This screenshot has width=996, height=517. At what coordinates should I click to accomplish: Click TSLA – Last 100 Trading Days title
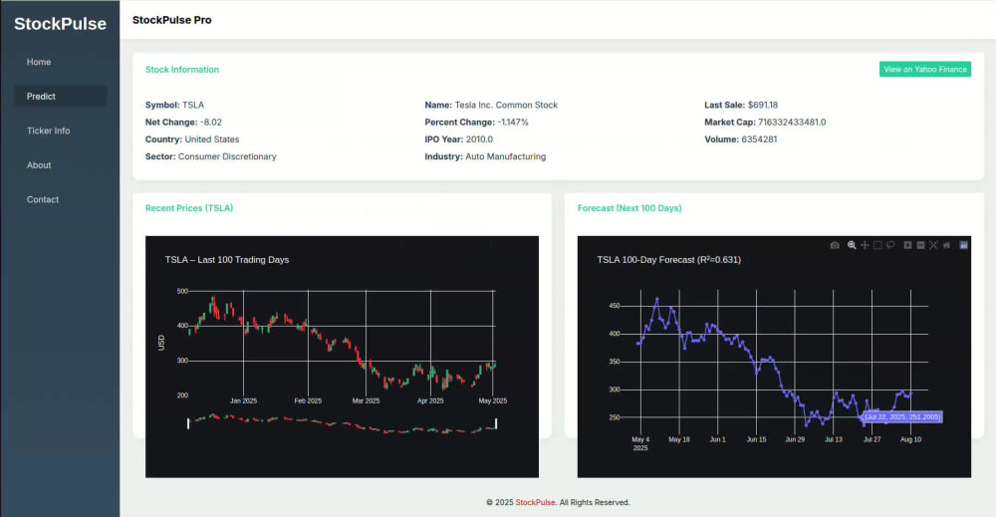pyautogui.click(x=227, y=259)
